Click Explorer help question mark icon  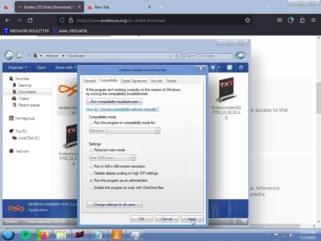click(x=241, y=68)
